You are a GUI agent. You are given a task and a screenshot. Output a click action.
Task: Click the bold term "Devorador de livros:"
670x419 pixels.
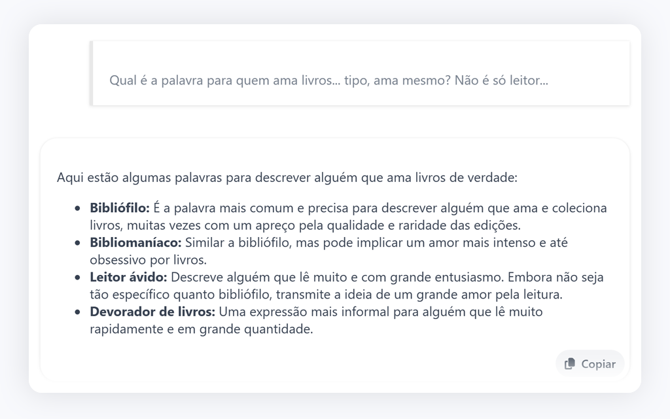152,312
